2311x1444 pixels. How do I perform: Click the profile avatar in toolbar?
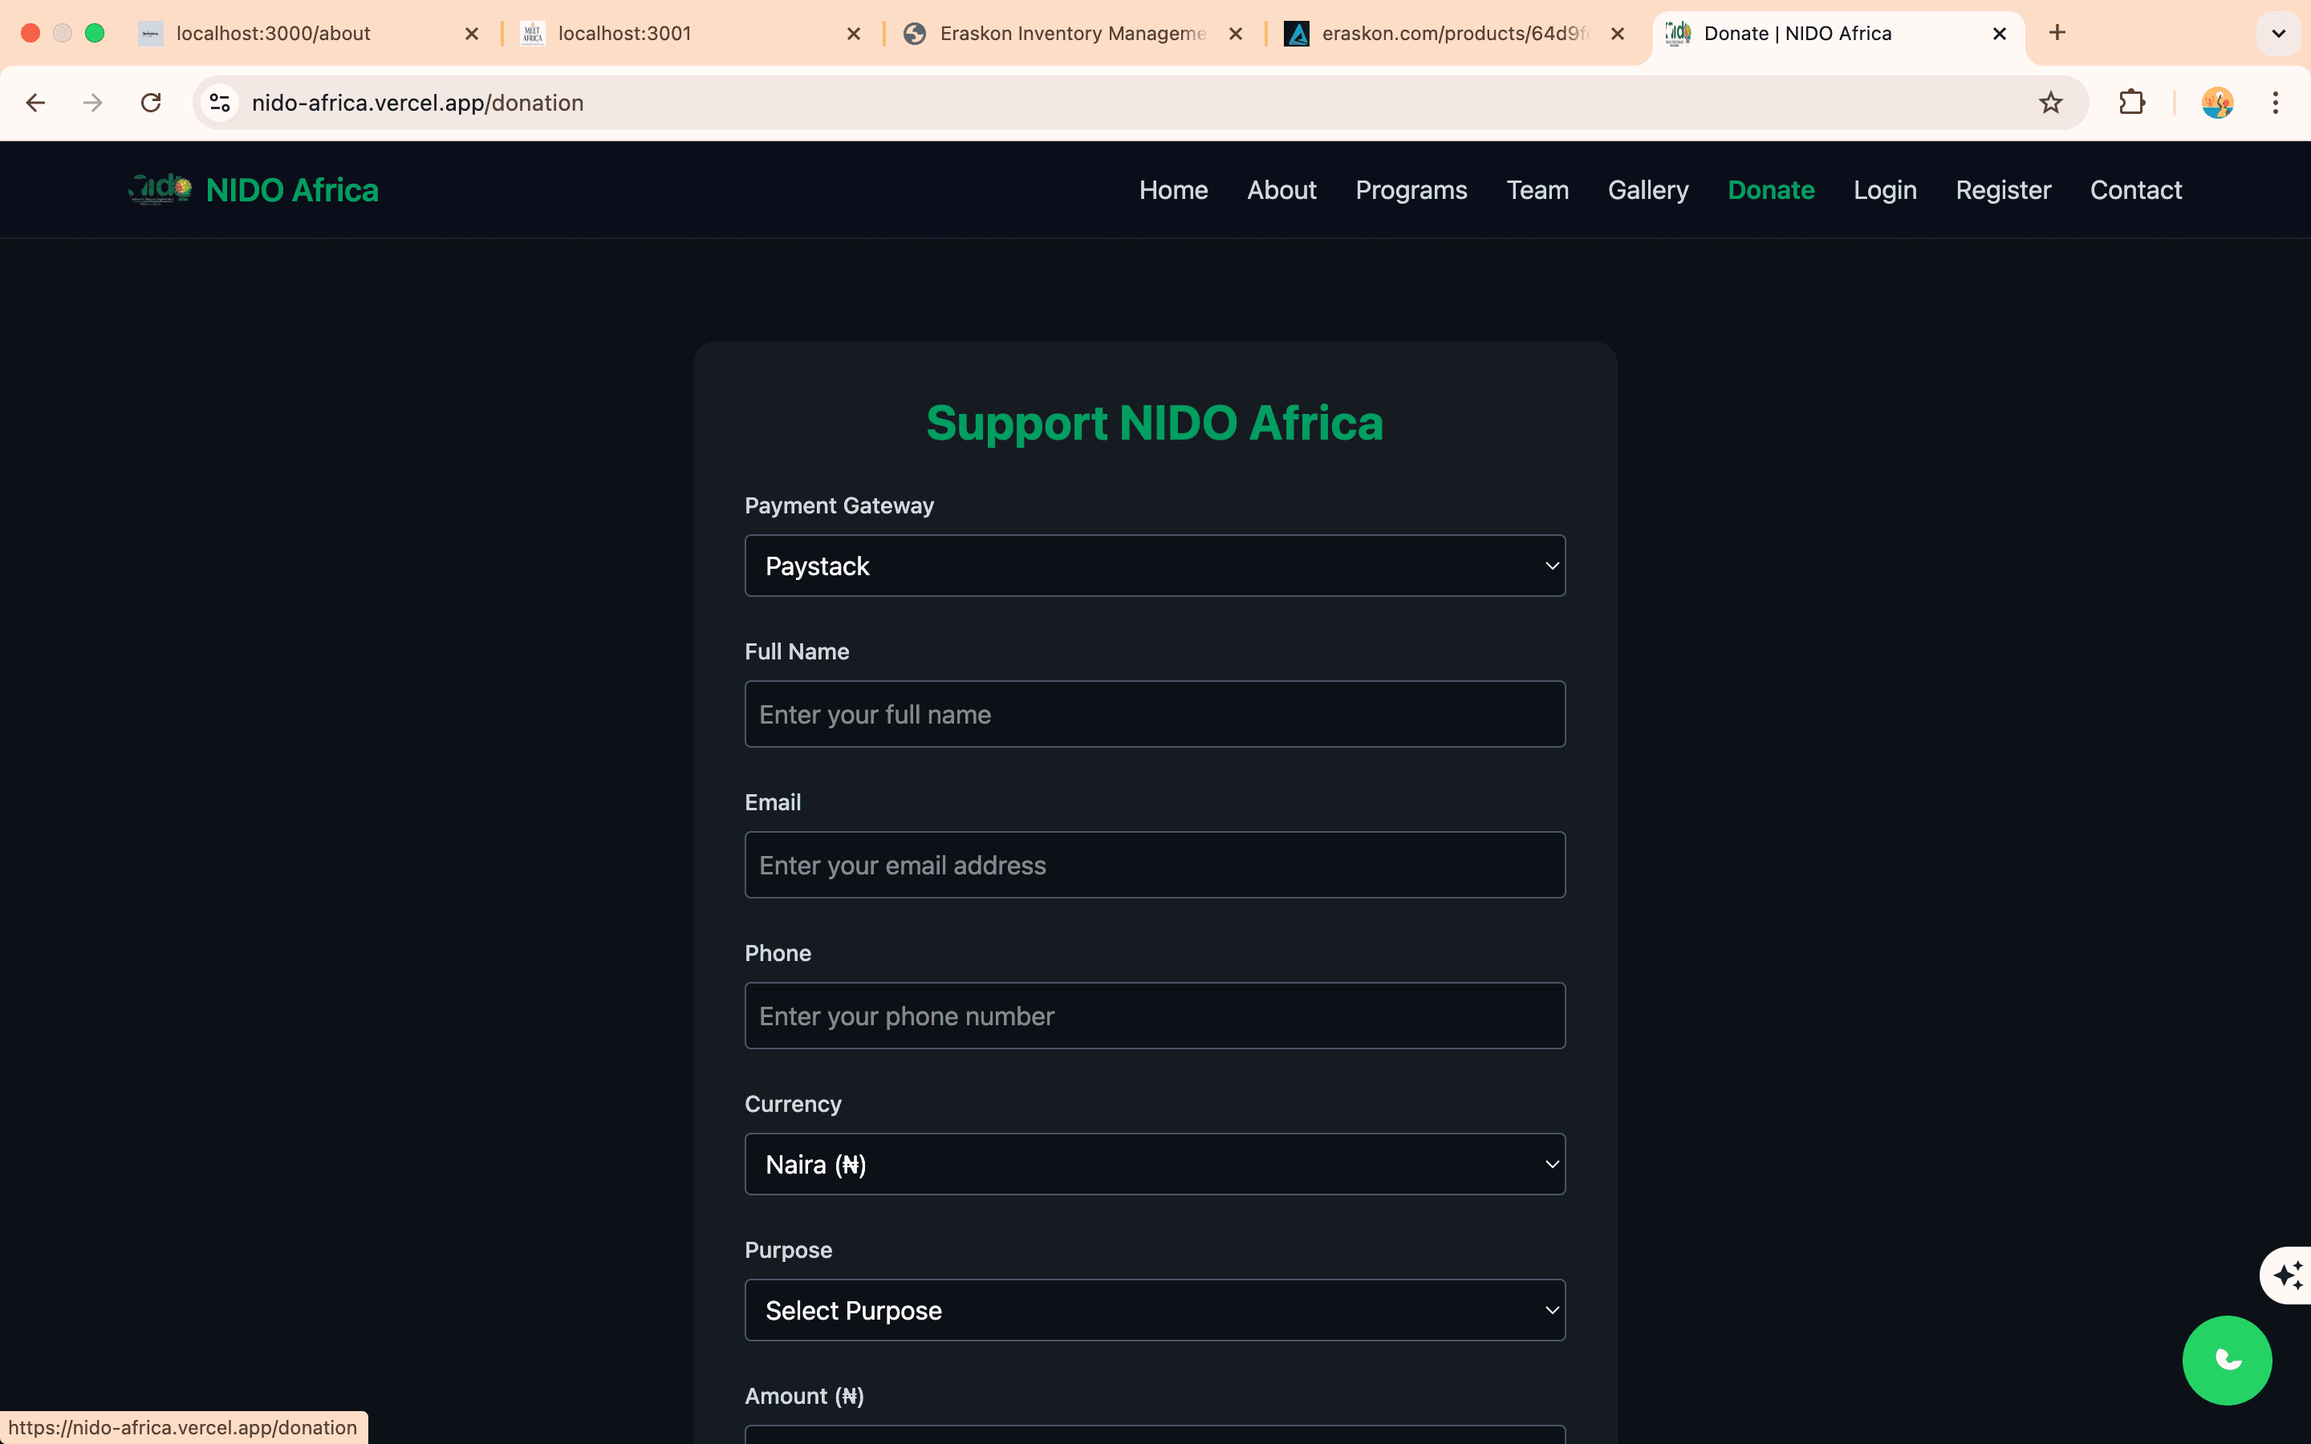tap(2216, 103)
